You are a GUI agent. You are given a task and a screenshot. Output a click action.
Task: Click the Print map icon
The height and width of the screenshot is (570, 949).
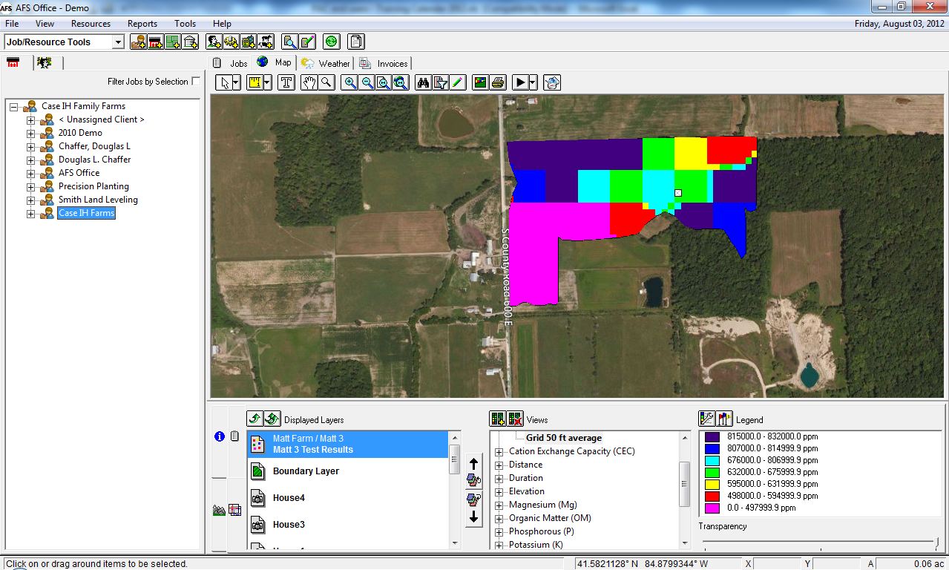coord(497,82)
